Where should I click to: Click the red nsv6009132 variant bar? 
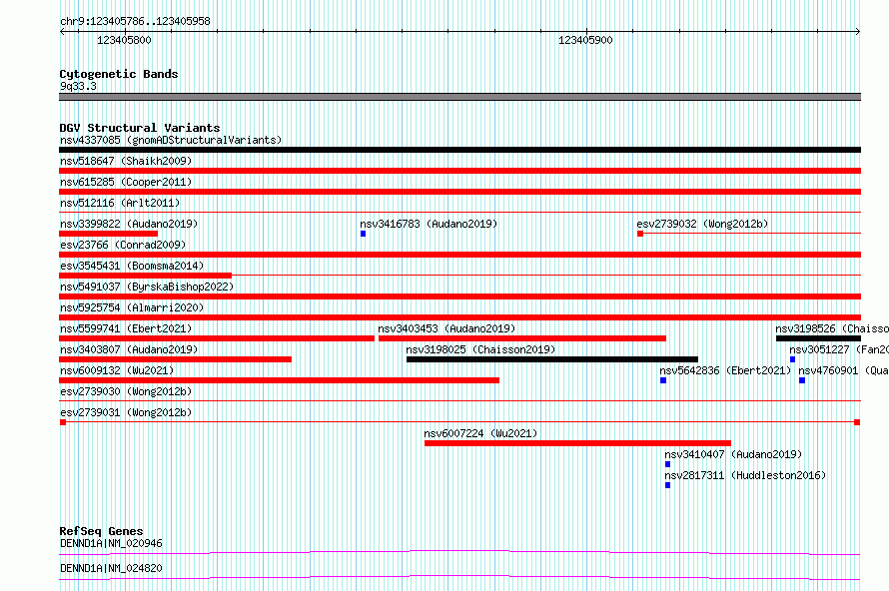[279, 380]
